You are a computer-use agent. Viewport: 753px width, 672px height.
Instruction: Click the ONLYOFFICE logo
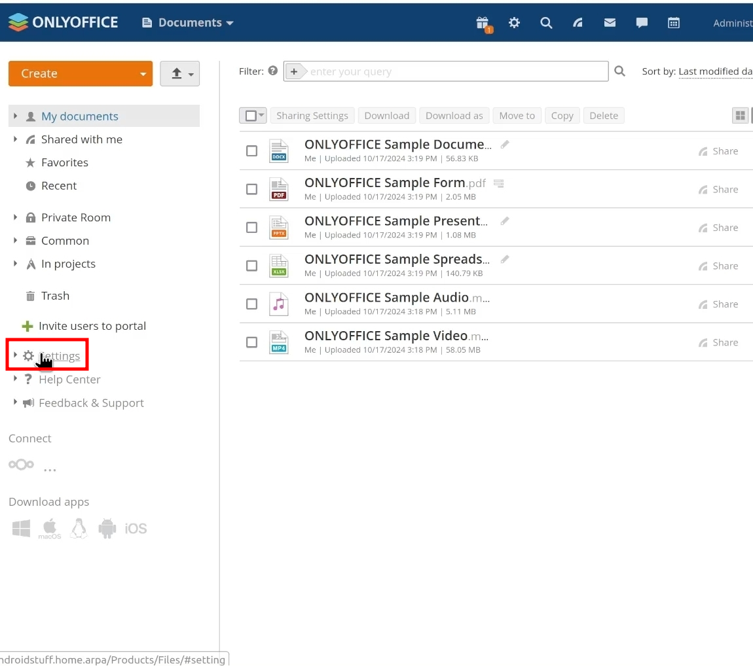point(63,22)
